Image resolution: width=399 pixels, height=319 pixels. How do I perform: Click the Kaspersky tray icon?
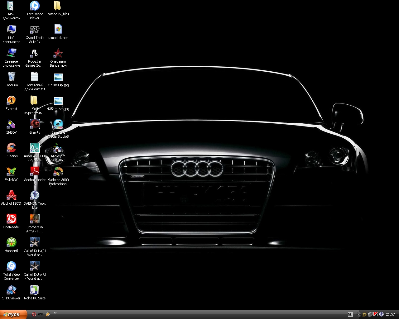pos(376,314)
